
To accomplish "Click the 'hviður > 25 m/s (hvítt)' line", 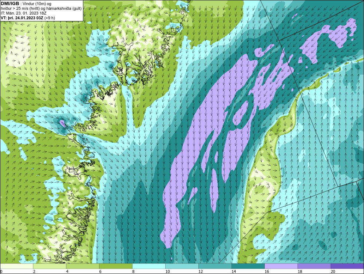I will [x=21, y=9].
